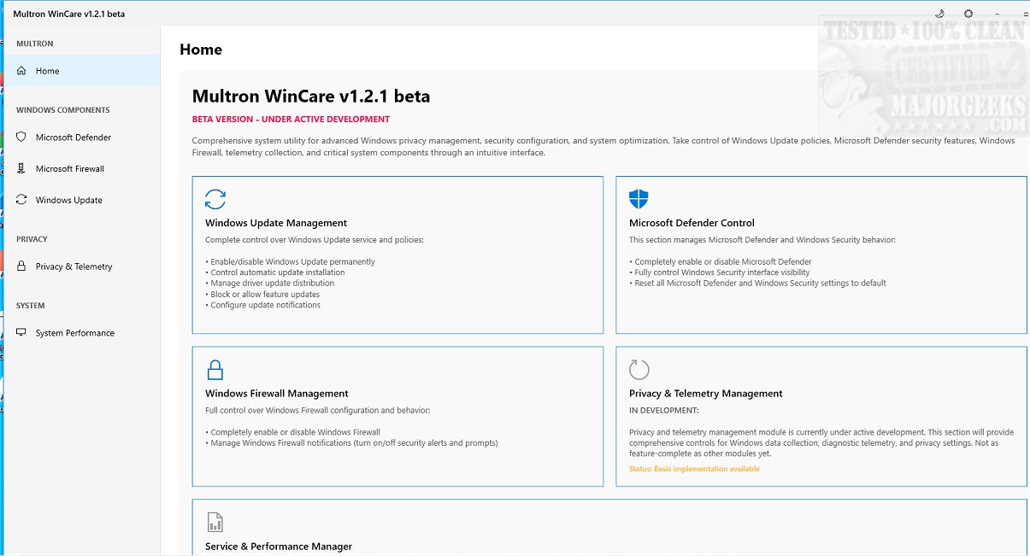
Task: Click the Microsoft Firewall icon in sidebar
Action: [21, 169]
